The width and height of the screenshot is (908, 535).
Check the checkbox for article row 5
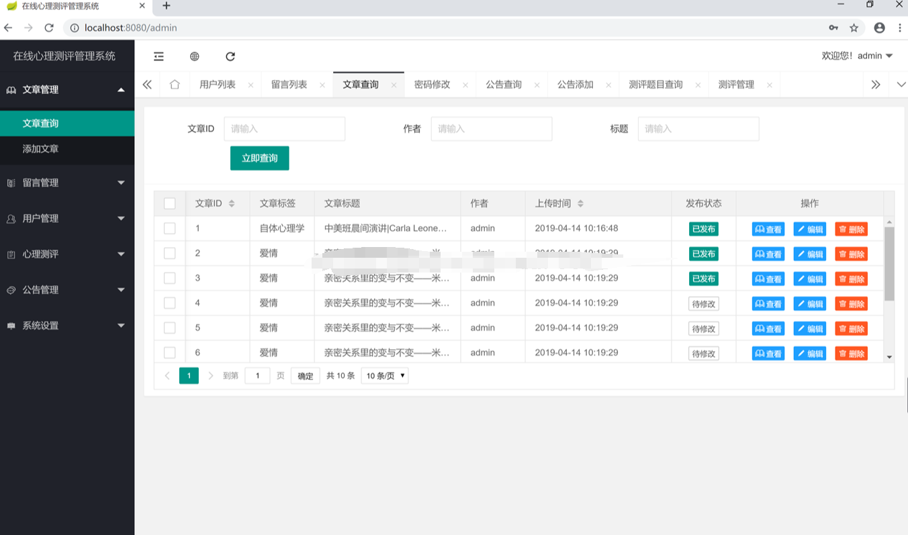(170, 328)
